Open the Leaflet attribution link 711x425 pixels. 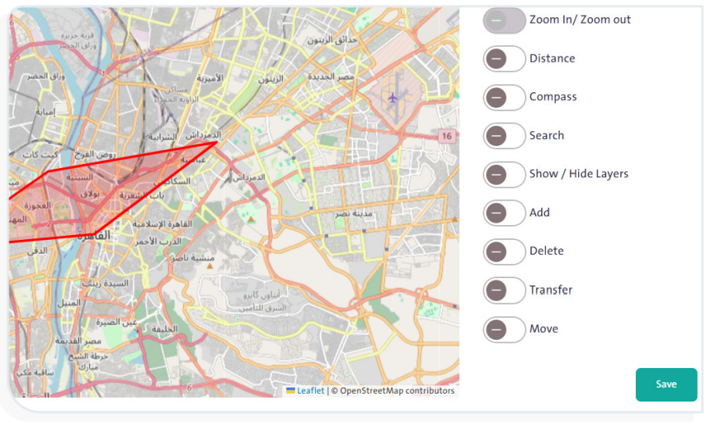[310, 391]
